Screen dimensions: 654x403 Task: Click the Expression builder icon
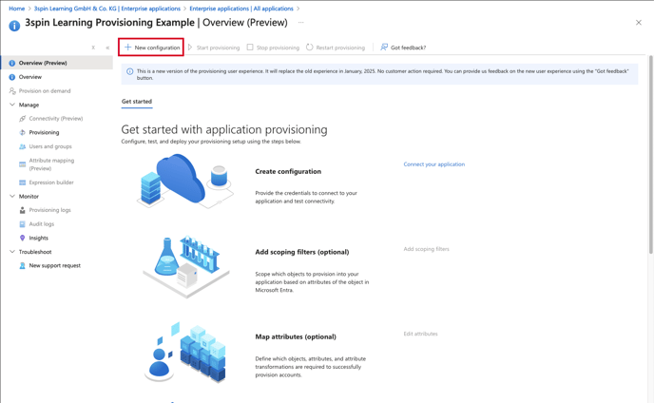tap(23, 182)
